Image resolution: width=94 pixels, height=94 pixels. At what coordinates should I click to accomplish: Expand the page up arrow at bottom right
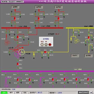coord(91,92)
